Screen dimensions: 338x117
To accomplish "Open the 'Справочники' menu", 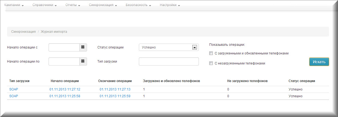I will [x=44, y=5].
